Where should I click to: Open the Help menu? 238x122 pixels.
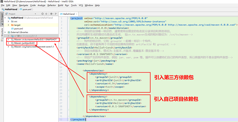tap(97, 5)
